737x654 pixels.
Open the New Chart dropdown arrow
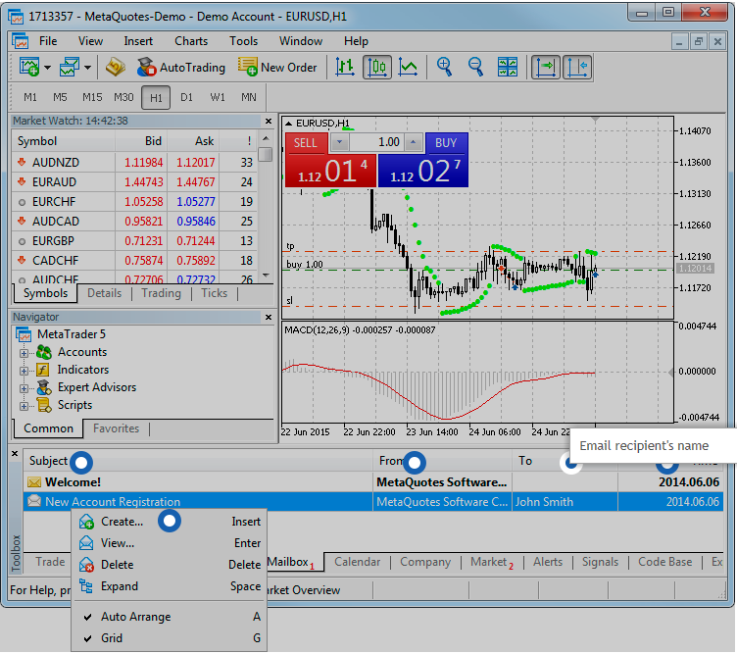coord(47,68)
